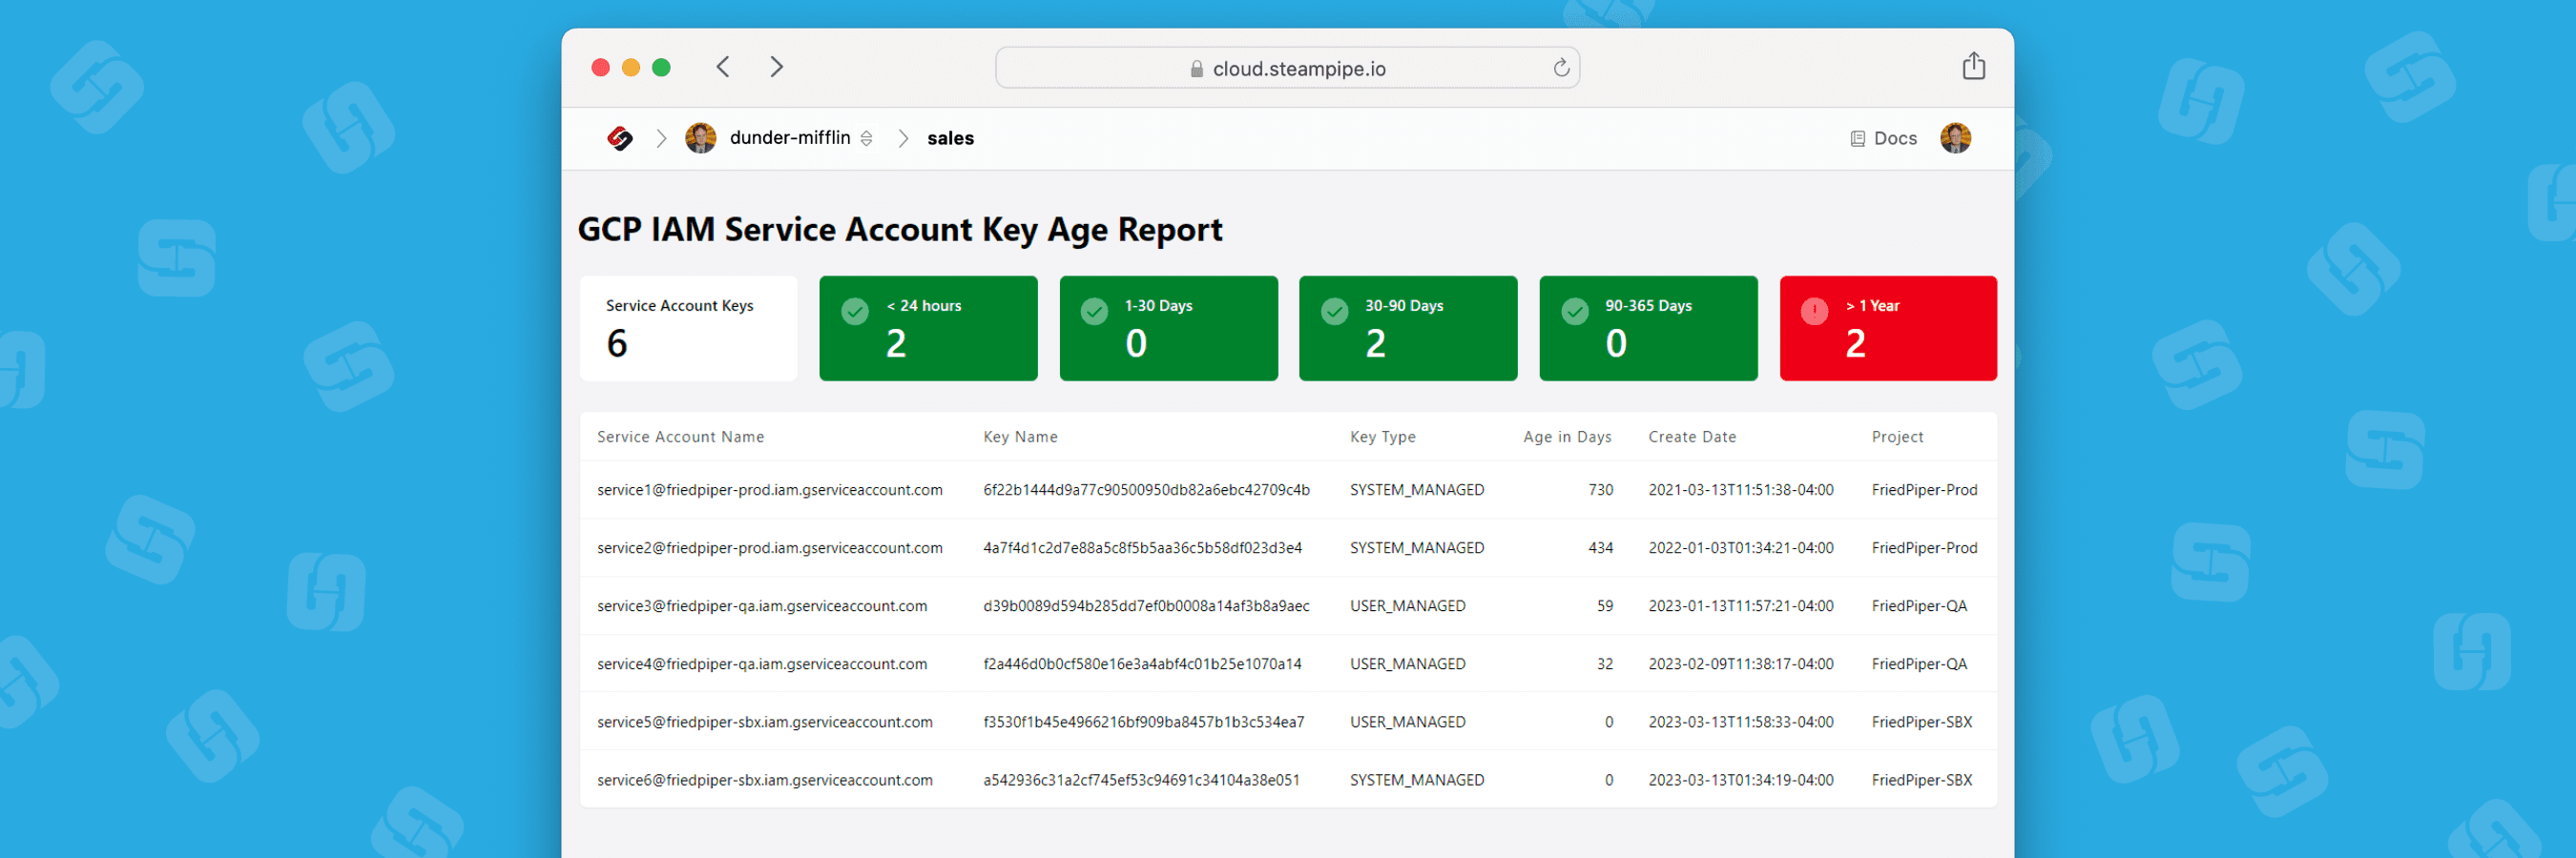The height and width of the screenshot is (858, 2576).
Task: Click key name starting with a542936c31a2
Action: [1141, 779]
